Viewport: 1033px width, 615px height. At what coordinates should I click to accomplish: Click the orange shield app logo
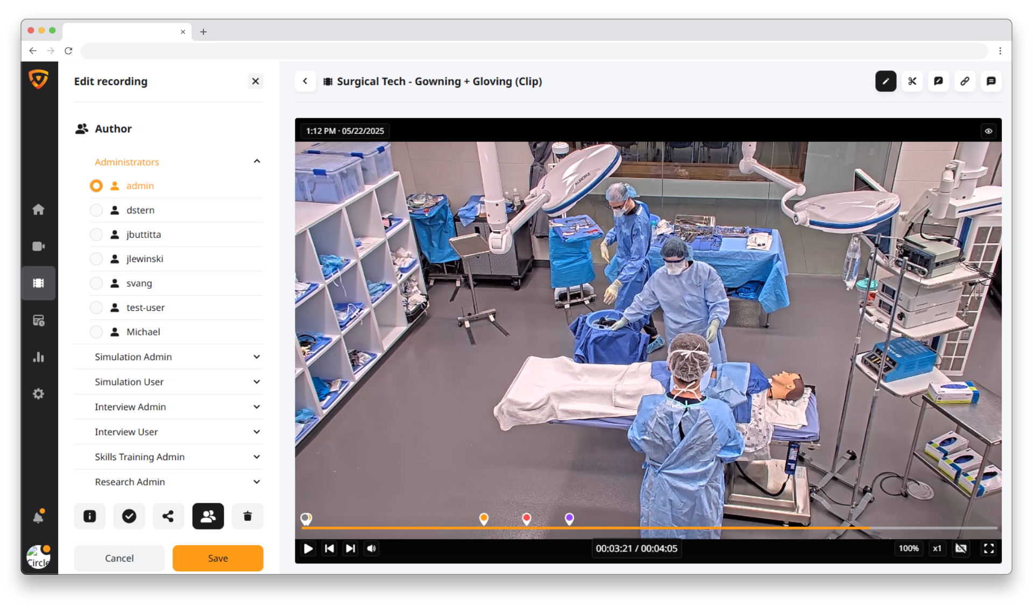pos(38,80)
